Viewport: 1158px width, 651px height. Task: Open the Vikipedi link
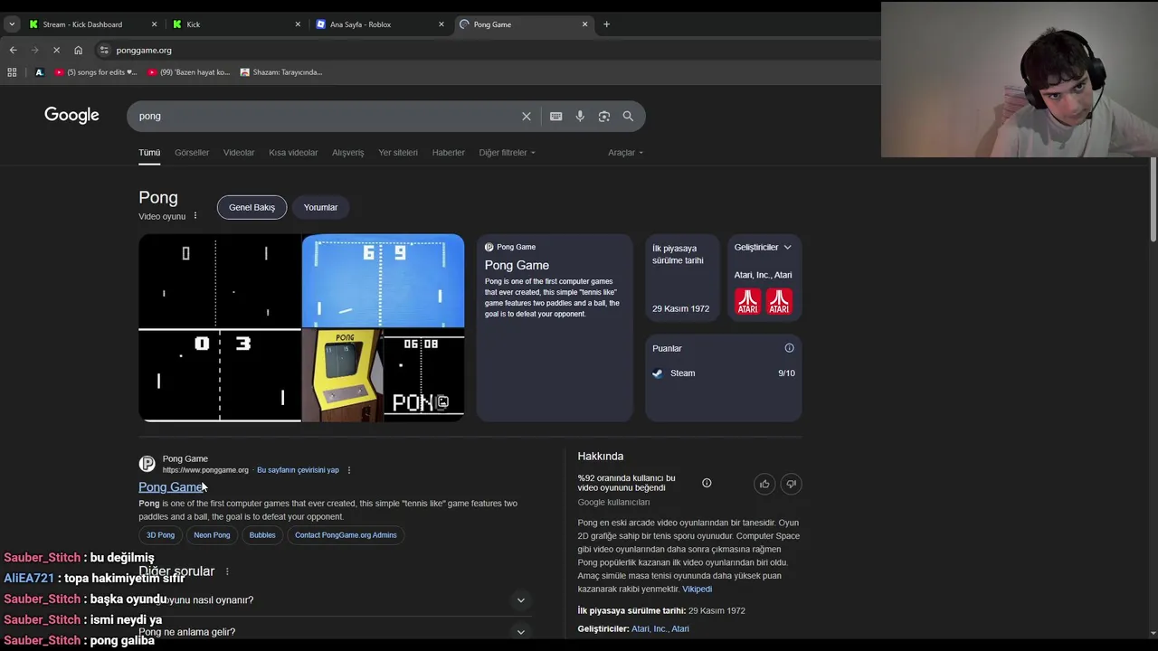pyautogui.click(x=697, y=590)
